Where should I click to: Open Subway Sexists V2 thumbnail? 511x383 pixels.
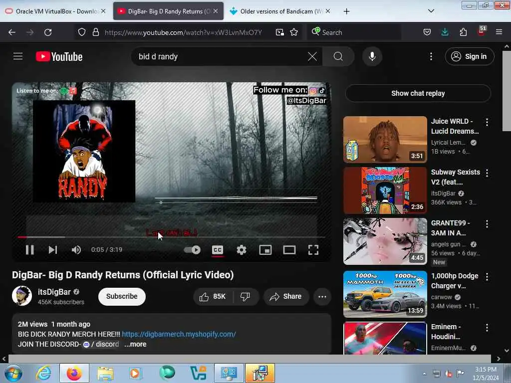(385, 190)
